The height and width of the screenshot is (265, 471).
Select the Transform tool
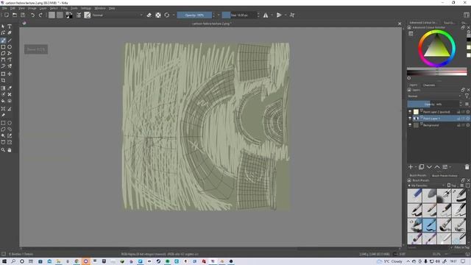tap(3, 74)
